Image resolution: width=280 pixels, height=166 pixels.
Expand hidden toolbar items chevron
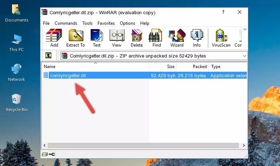pyautogui.click(x=245, y=29)
